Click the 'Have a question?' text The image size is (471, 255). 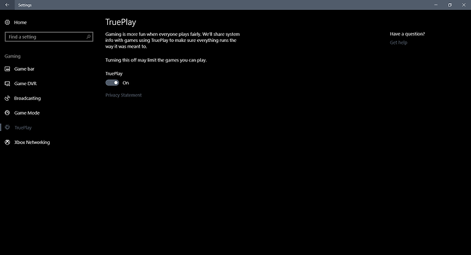pyautogui.click(x=408, y=34)
